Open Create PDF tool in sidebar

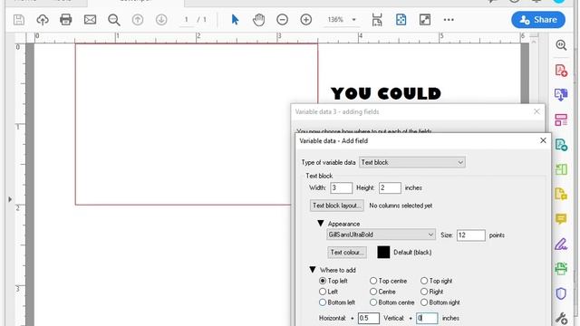[561, 70]
